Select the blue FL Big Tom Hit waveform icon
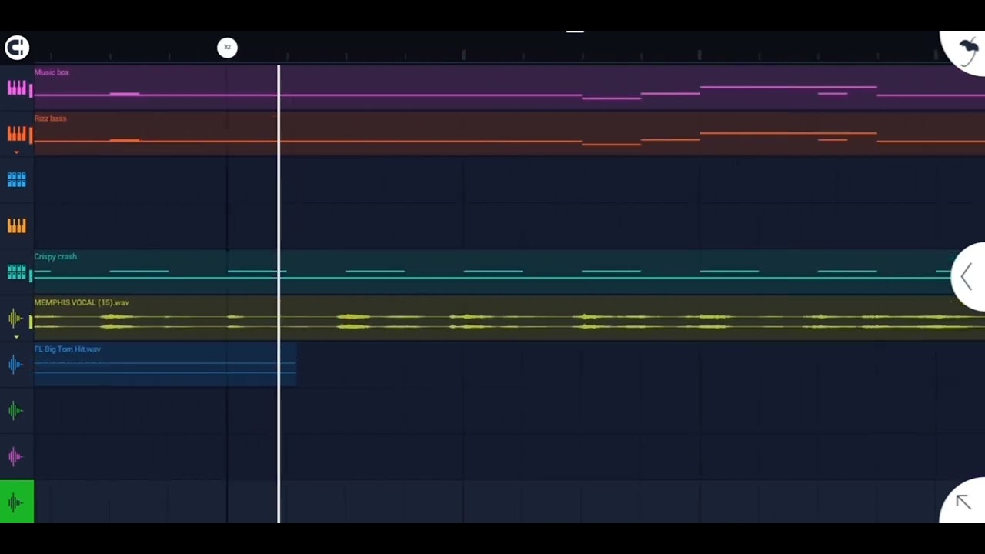 (15, 364)
